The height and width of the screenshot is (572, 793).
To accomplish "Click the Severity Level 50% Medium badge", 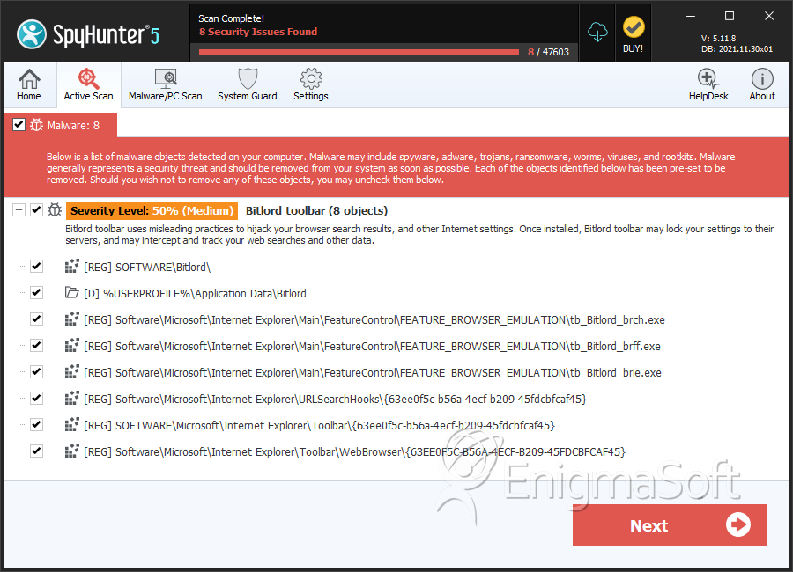I will [x=152, y=211].
